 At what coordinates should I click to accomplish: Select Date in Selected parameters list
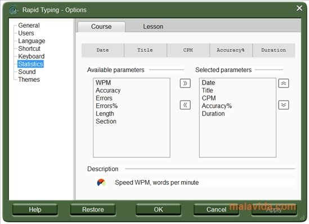(208, 82)
